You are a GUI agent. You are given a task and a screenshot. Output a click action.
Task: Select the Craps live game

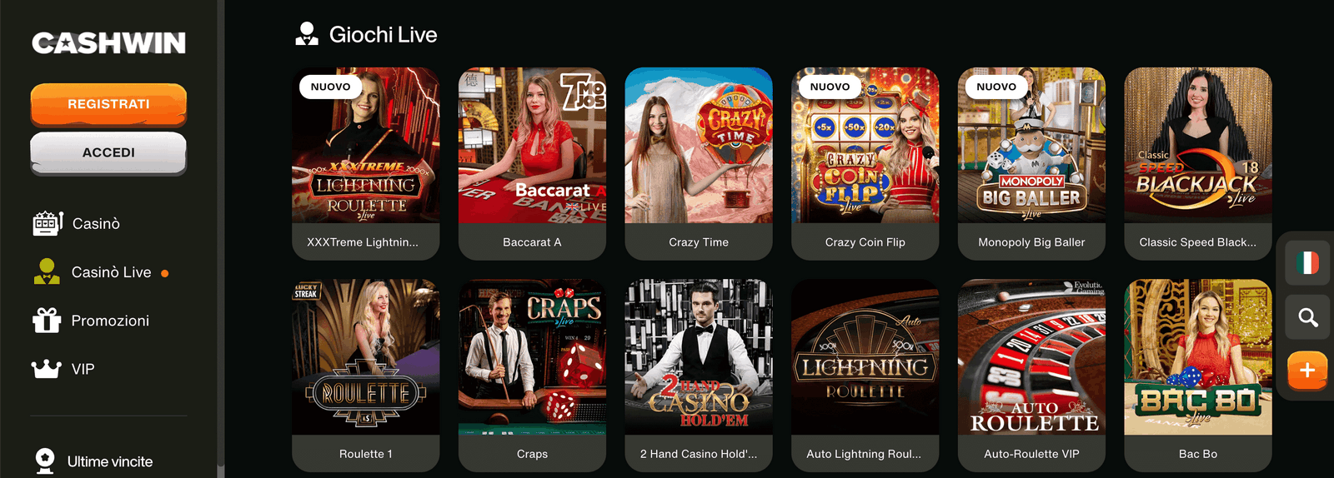532,375
